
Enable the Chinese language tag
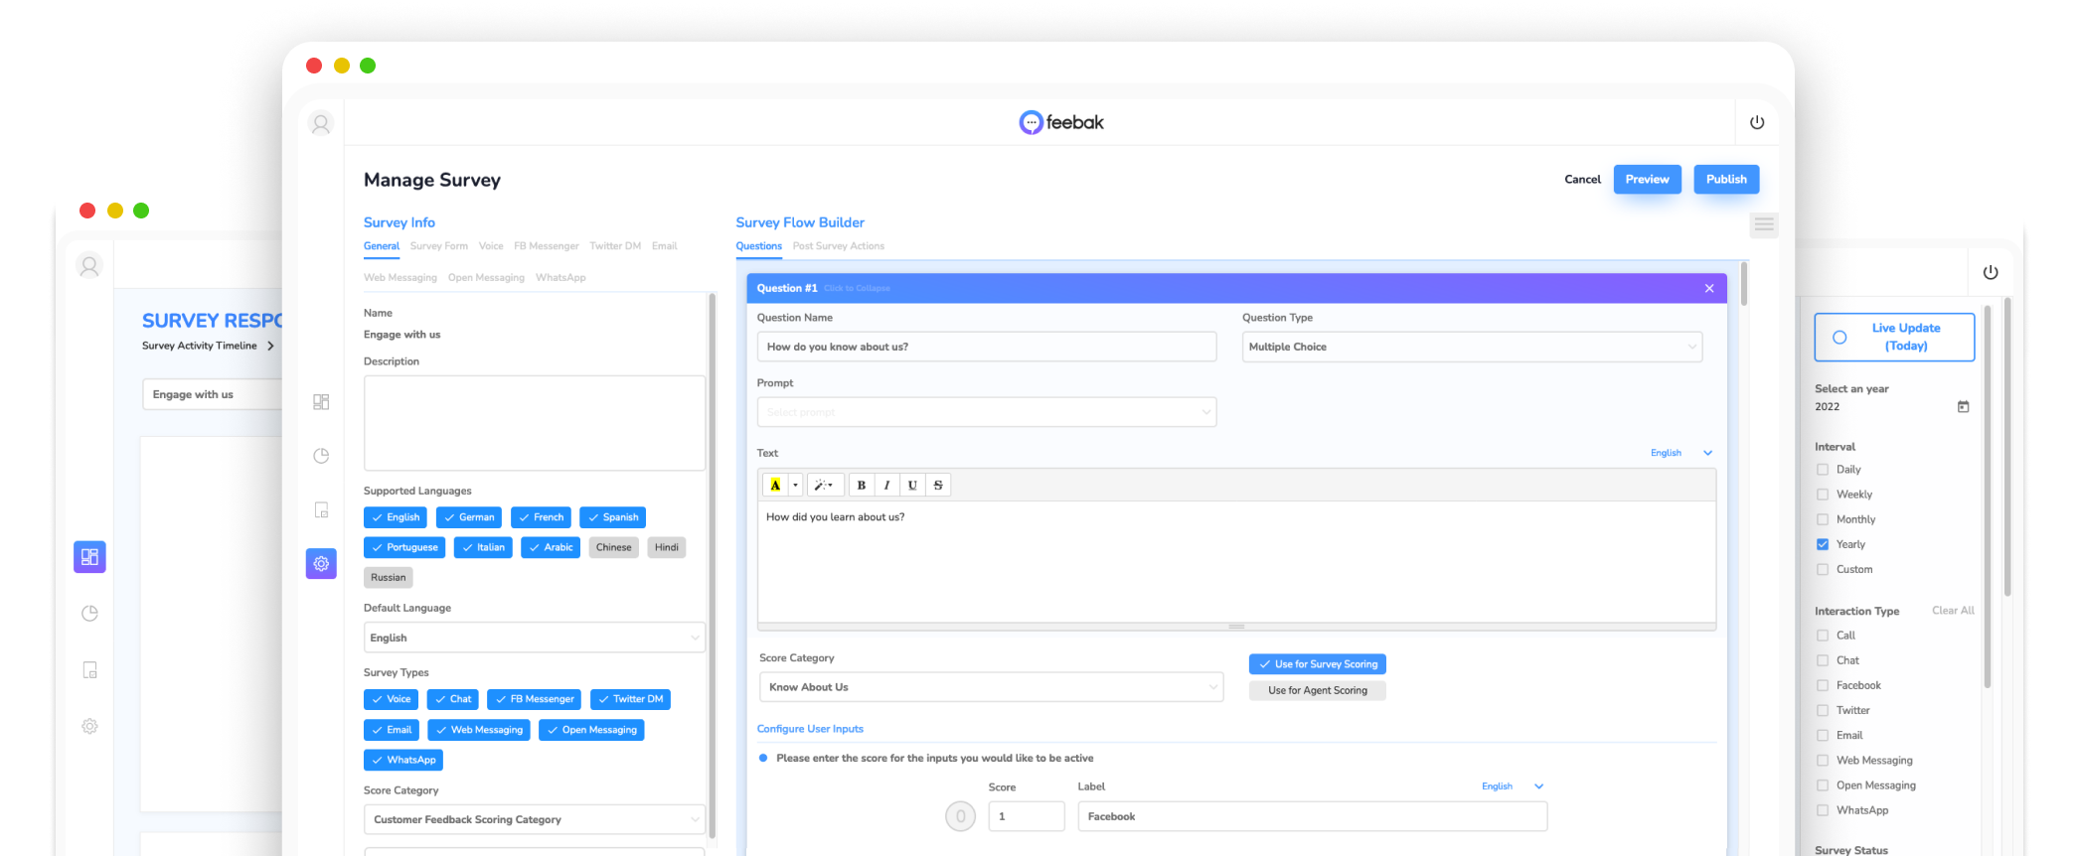coord(614,547)
